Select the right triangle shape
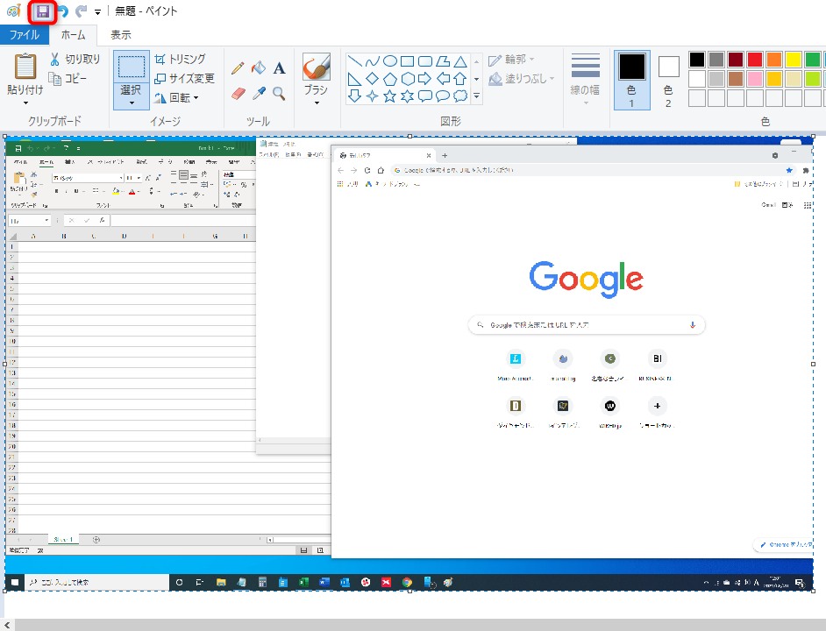 (x=355, y=79)
